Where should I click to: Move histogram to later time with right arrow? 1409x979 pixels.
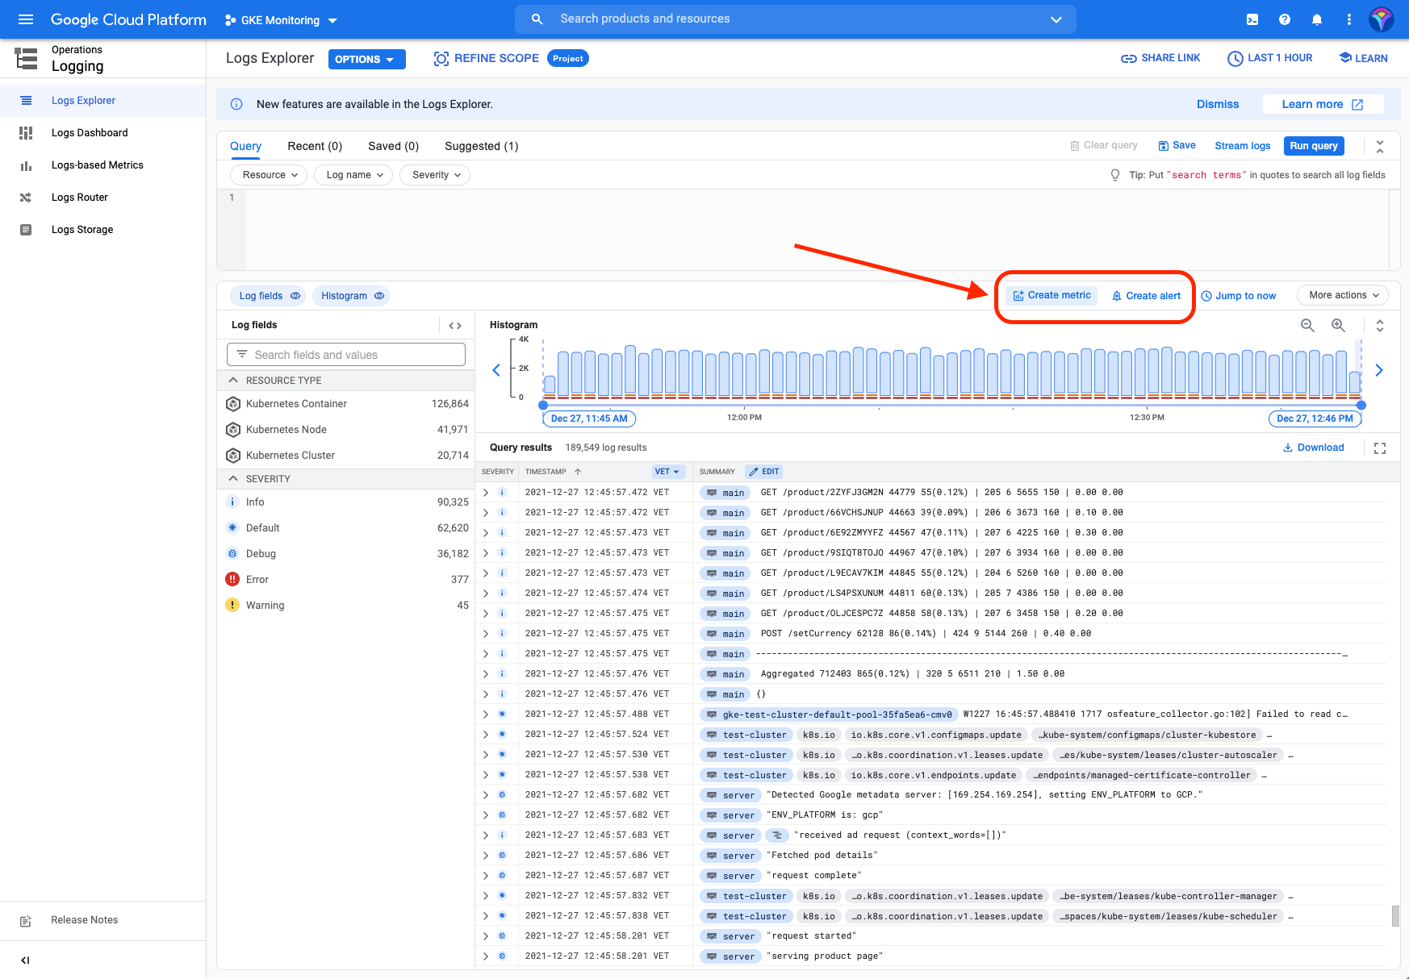click(1379, 370)
